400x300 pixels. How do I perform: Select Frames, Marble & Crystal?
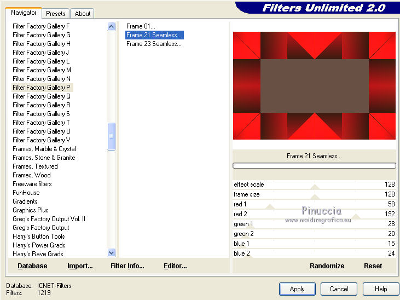44,149
